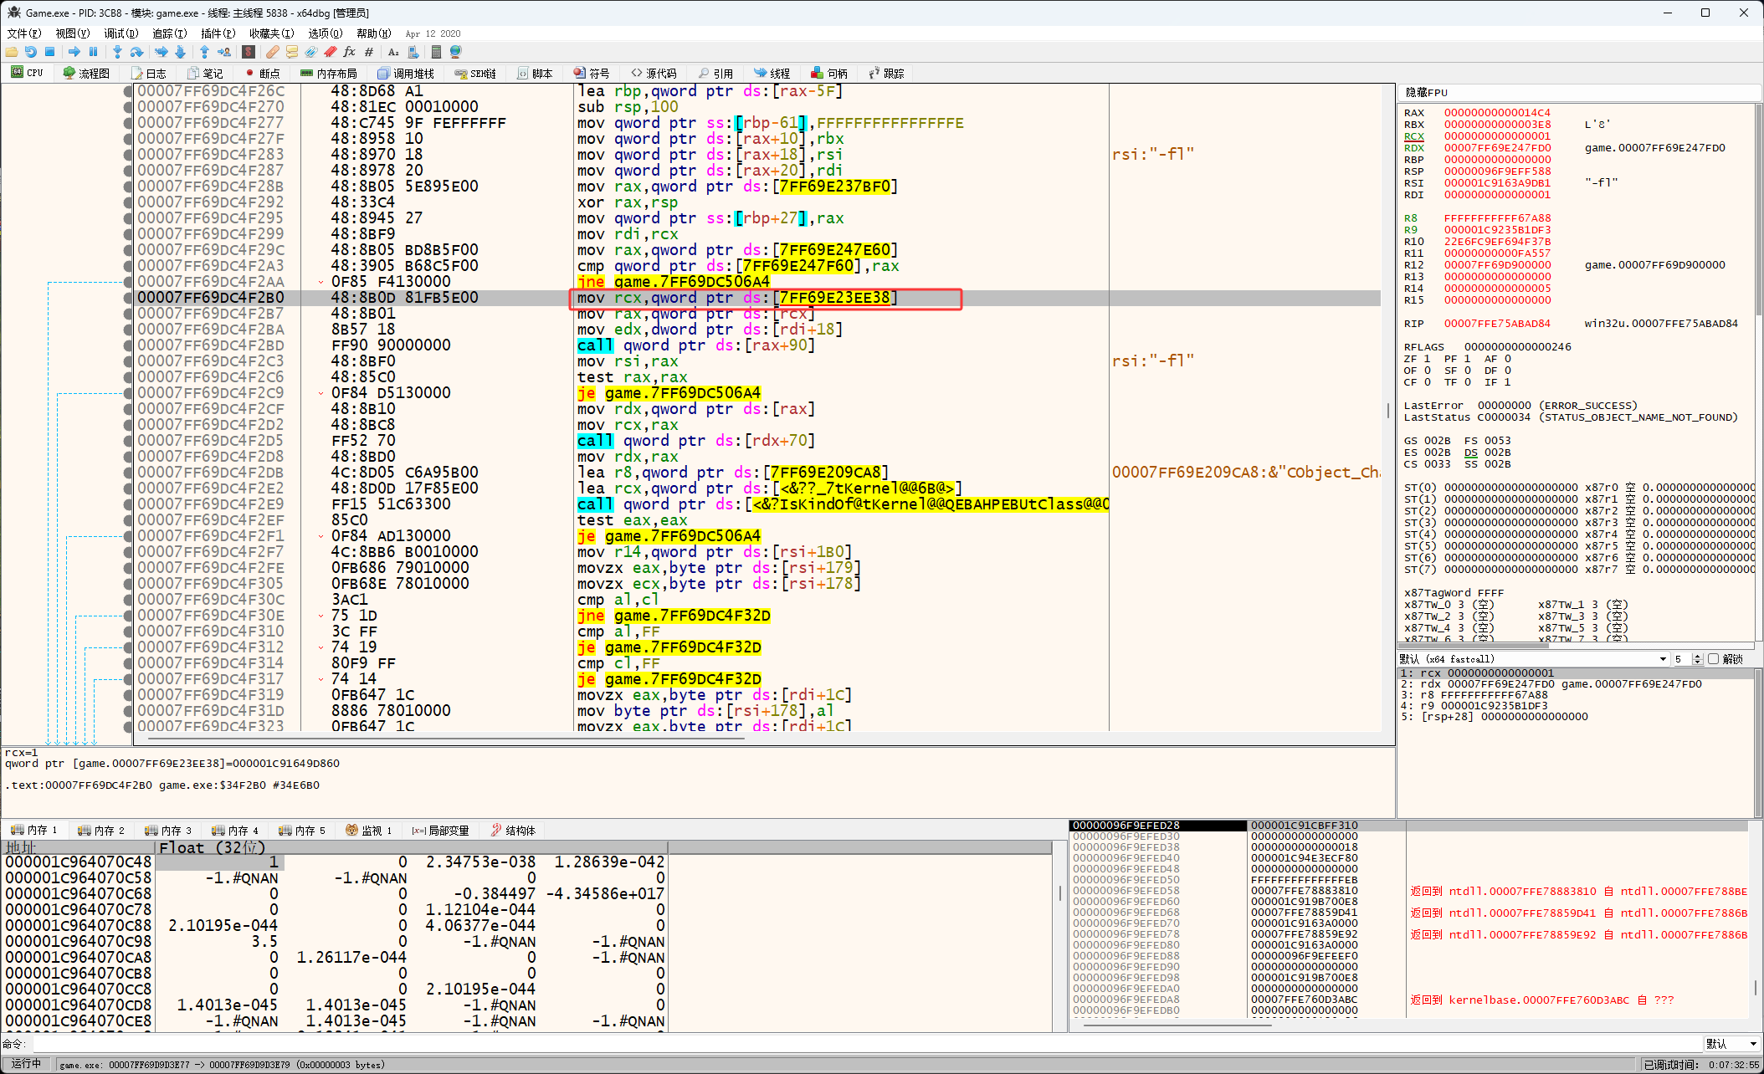The width and height of the screenshot is (1764, 1074).
Task: Increase the argument count spinner
Action: (x=1697, y=657)
